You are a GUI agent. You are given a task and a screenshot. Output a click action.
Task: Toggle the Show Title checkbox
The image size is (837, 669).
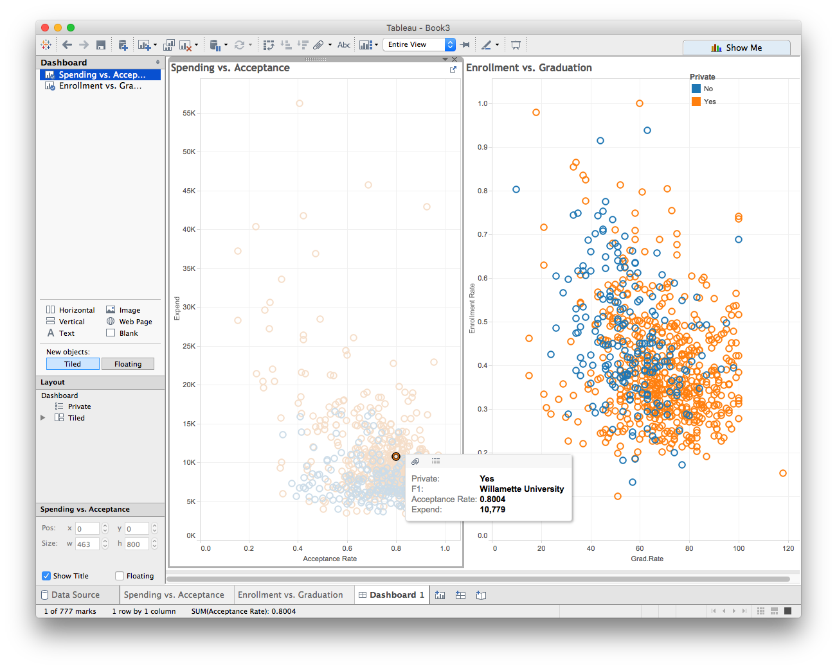pos(46,576)
